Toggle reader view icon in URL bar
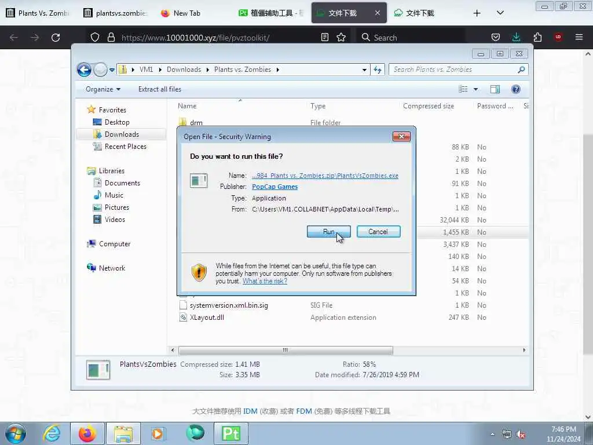Viewport: 593px width, 445px height. click(324, 38)
